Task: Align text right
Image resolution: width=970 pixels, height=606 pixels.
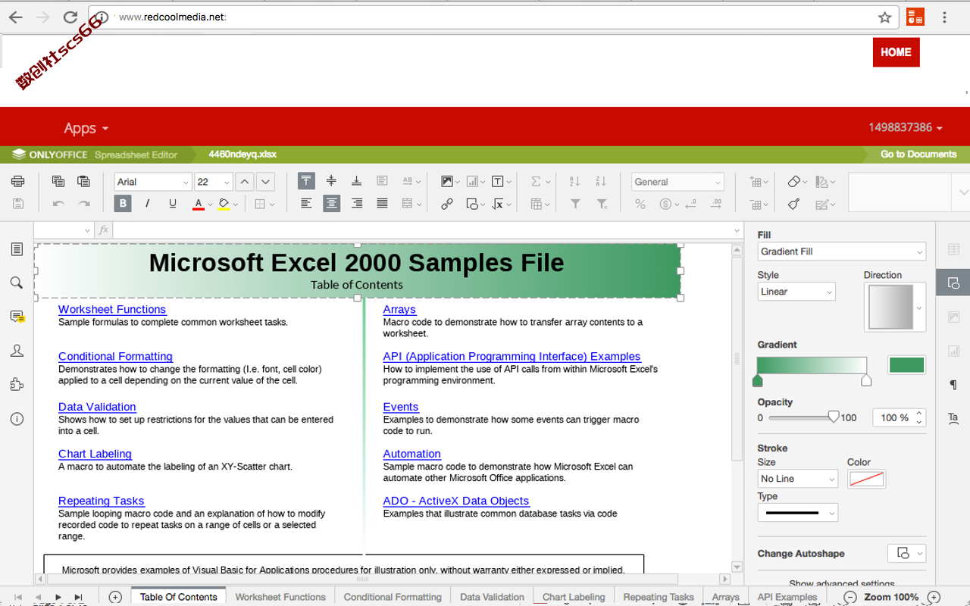Action: click(x=356, y=204)
